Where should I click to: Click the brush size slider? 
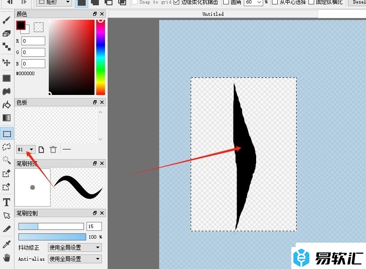click(51, 226)
